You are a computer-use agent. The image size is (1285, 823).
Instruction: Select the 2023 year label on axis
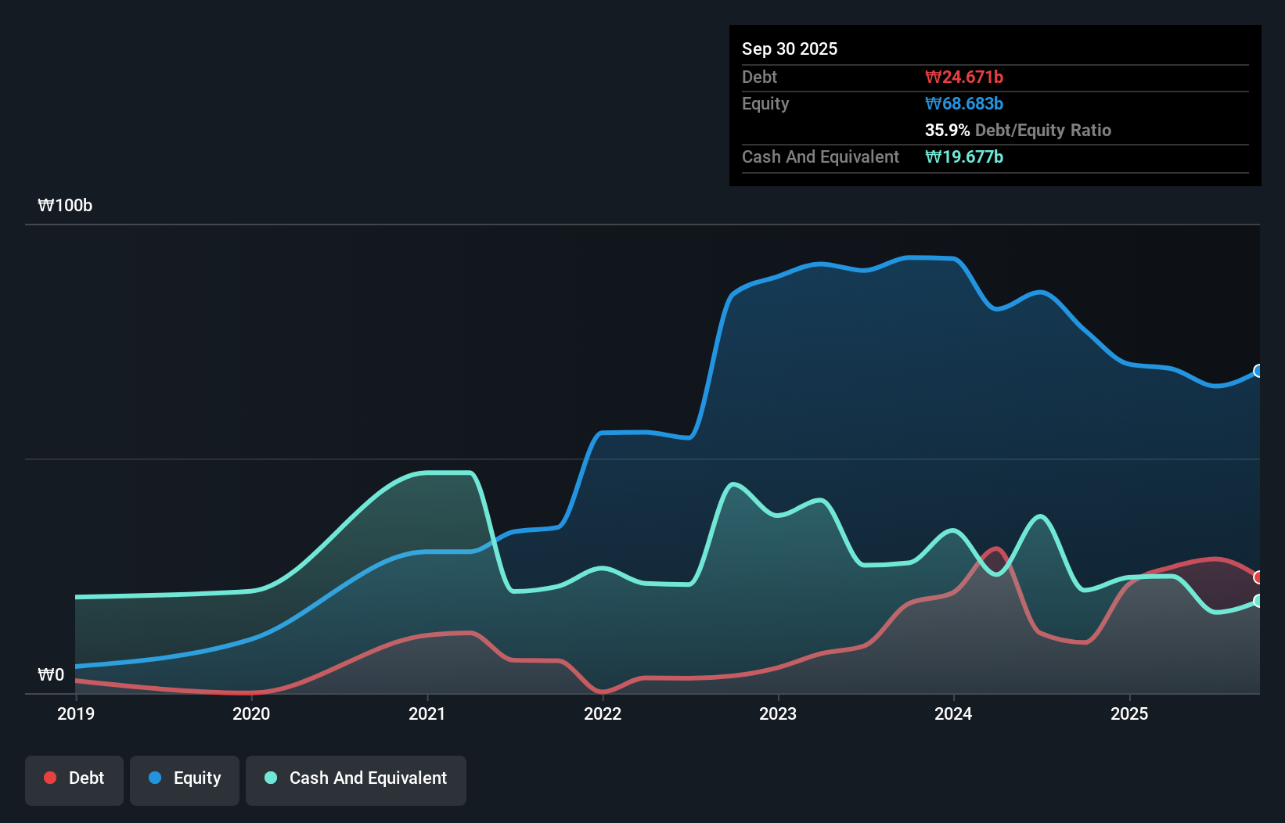click(777, 713)
